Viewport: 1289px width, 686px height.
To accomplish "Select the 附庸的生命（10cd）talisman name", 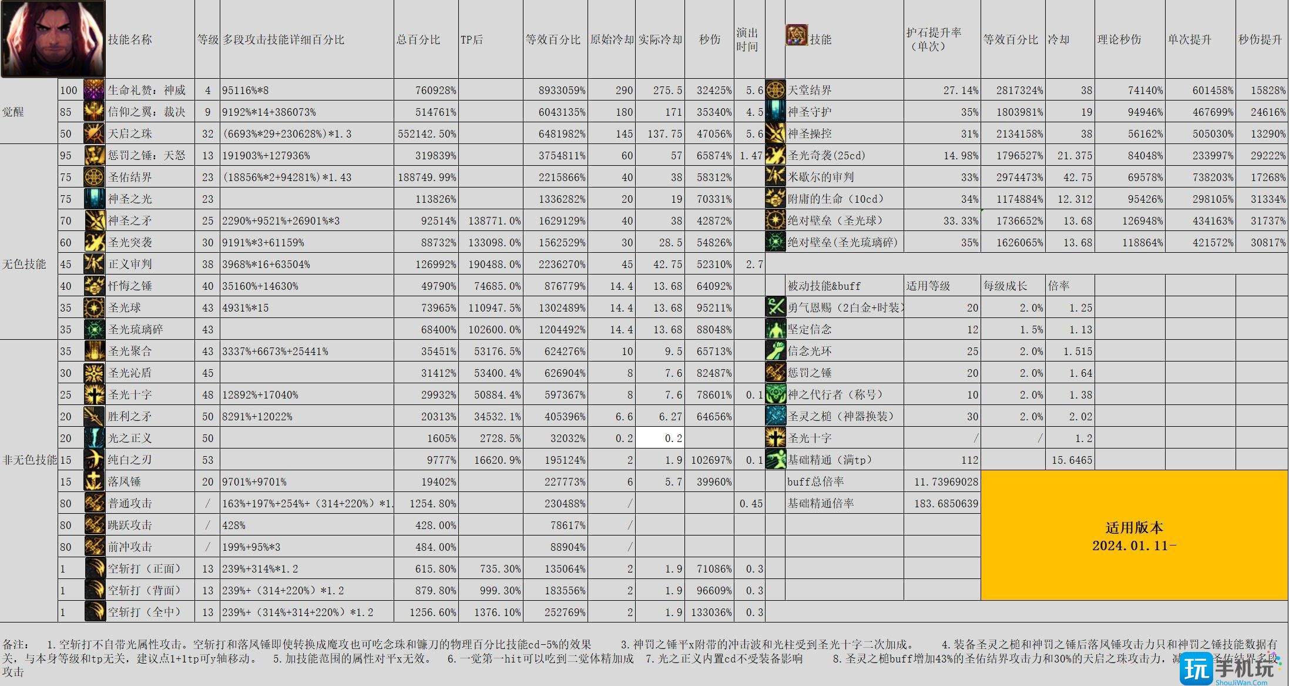I will [835, 199].
